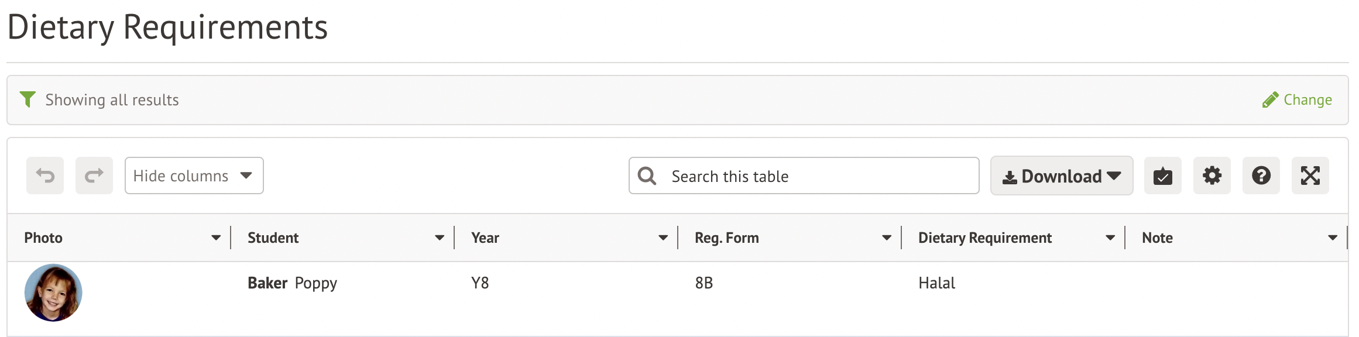Expand the Reg. Form column menu
The image size is (1359, 337).
click(x=887, y=238)
